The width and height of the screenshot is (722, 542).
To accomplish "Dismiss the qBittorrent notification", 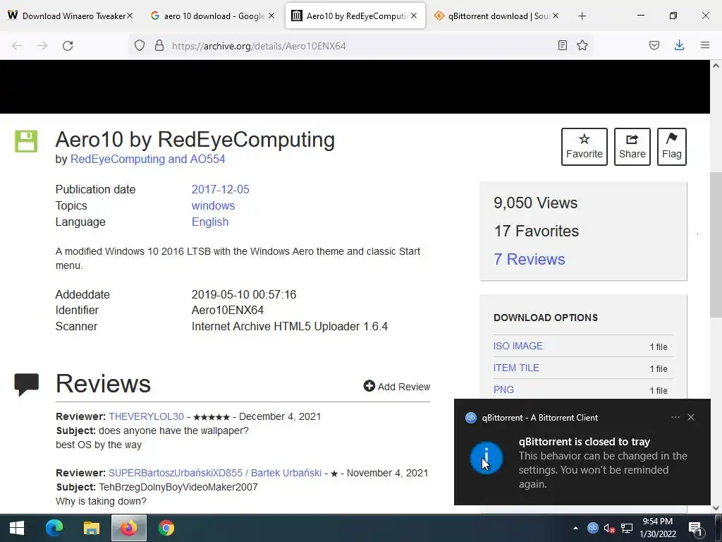I will point(691,417).
